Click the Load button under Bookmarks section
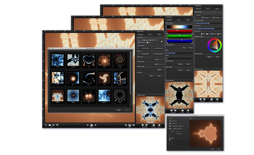 click(x=151, y=76)
